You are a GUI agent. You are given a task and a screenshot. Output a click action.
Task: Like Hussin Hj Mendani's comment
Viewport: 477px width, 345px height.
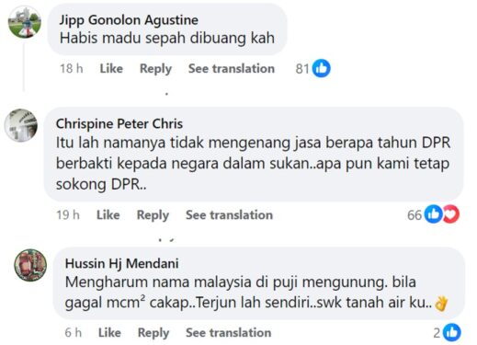[109, 332]
